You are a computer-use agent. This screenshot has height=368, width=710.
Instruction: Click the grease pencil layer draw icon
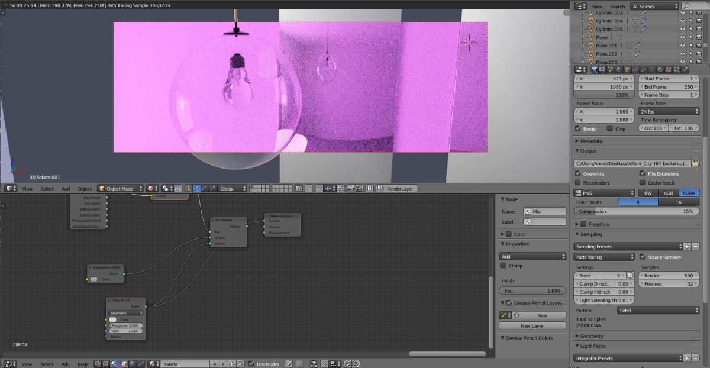[505, 315]
